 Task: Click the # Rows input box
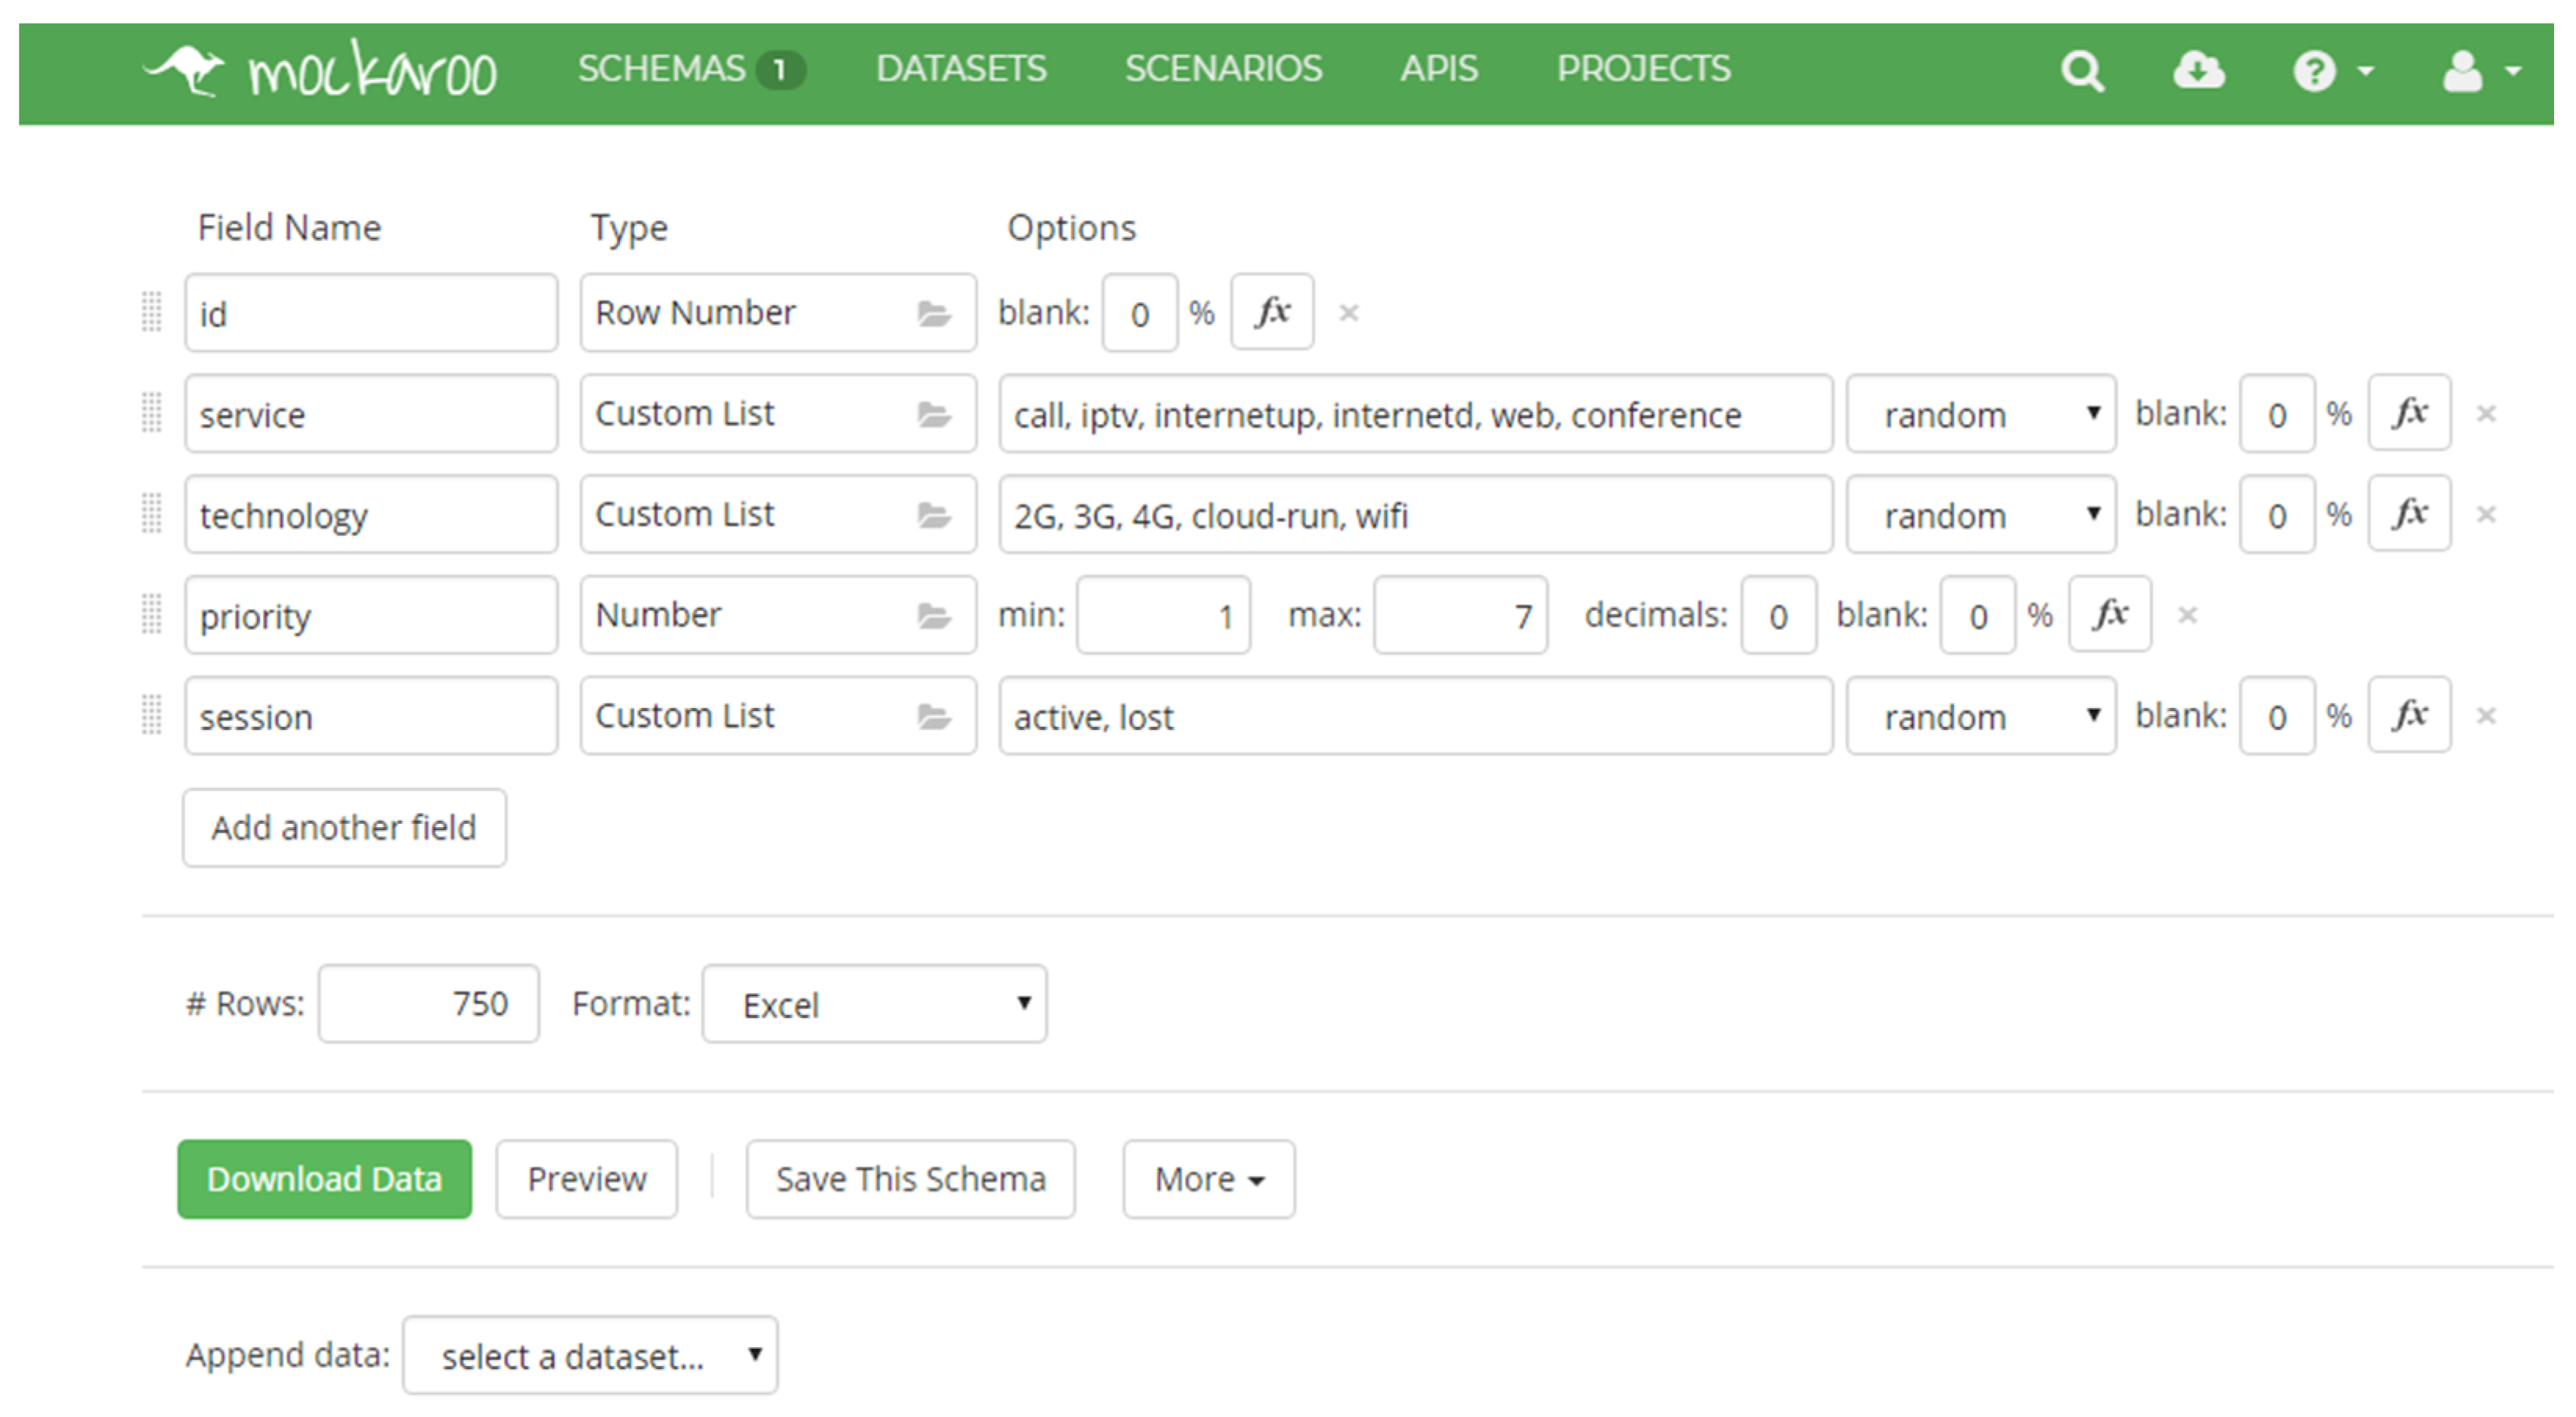428,1005
